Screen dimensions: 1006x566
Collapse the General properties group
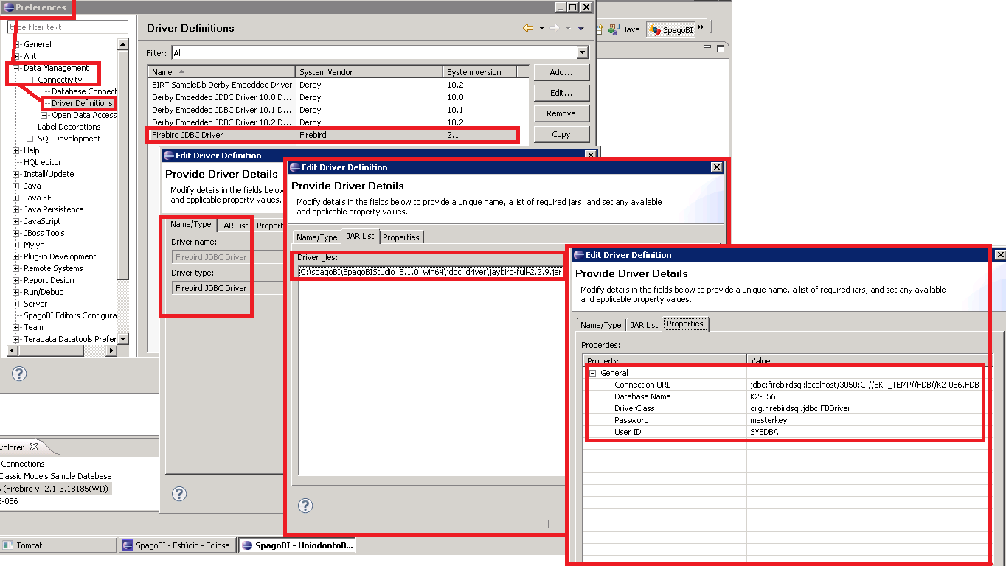click(592, 373)
